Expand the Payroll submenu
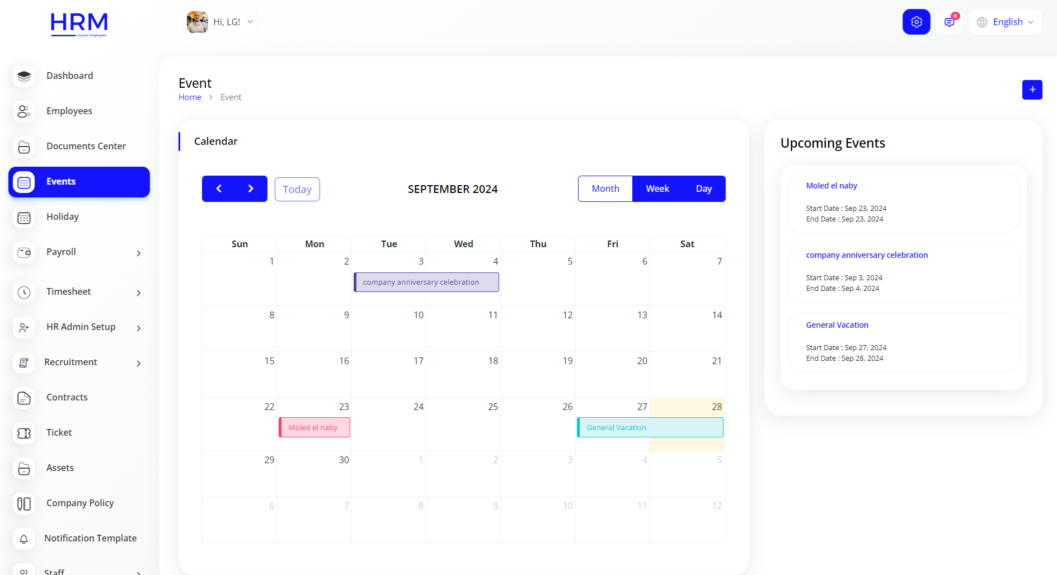 pos(138,253)
